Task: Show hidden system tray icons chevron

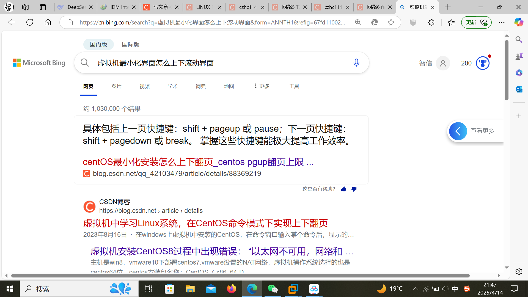Action: click(416, 289)
